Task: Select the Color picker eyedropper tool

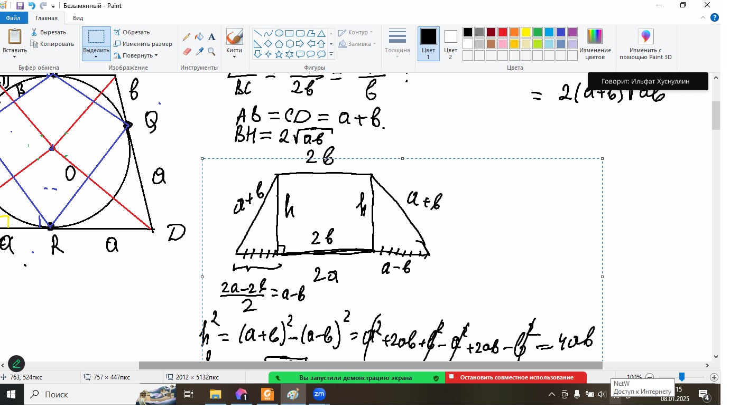Action: 199,51
